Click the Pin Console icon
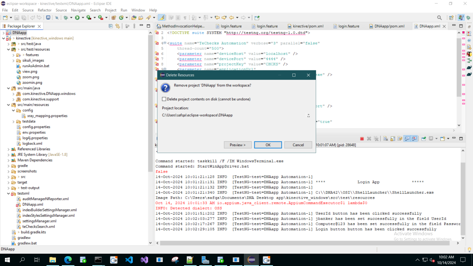This screenshot has height=266, width=473. click(x=424, y=139)
